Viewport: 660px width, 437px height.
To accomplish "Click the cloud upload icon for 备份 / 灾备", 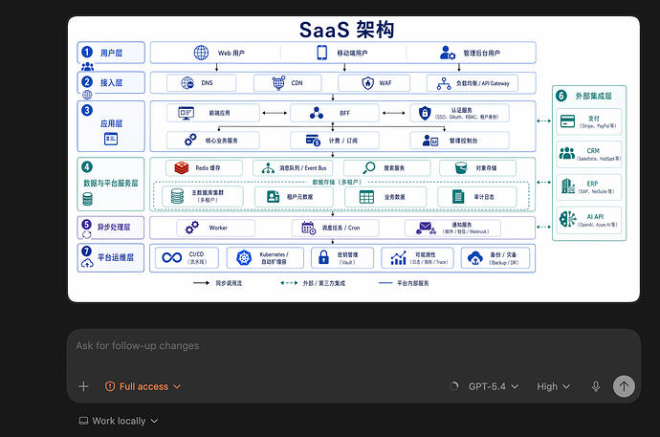I will [x=474, y=257].
